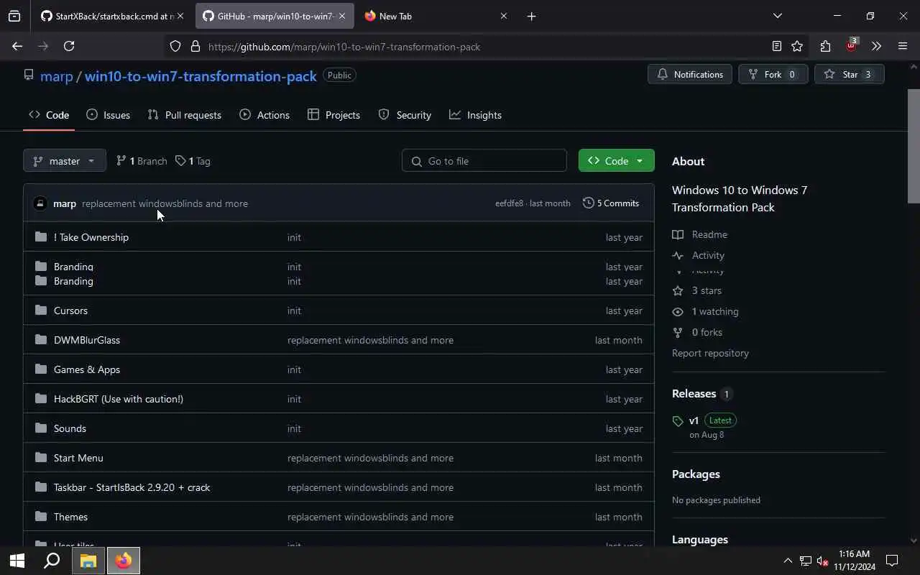This screenshot has height=575, width=920.
Task: Click marp avatar in commit row
Action: click(x=40, y=203)
